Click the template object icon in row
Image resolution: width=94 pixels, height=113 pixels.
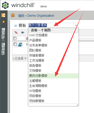point(20,44)
